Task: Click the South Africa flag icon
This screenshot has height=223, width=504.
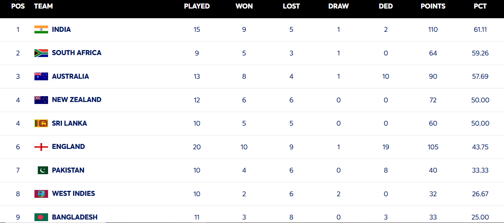Action: [x=41, y=53]
